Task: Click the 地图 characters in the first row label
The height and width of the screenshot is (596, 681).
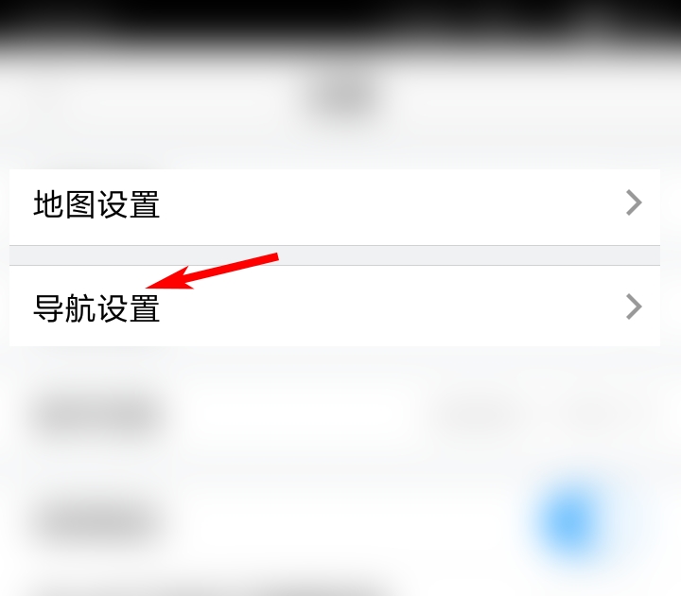Action: point(64,203)
